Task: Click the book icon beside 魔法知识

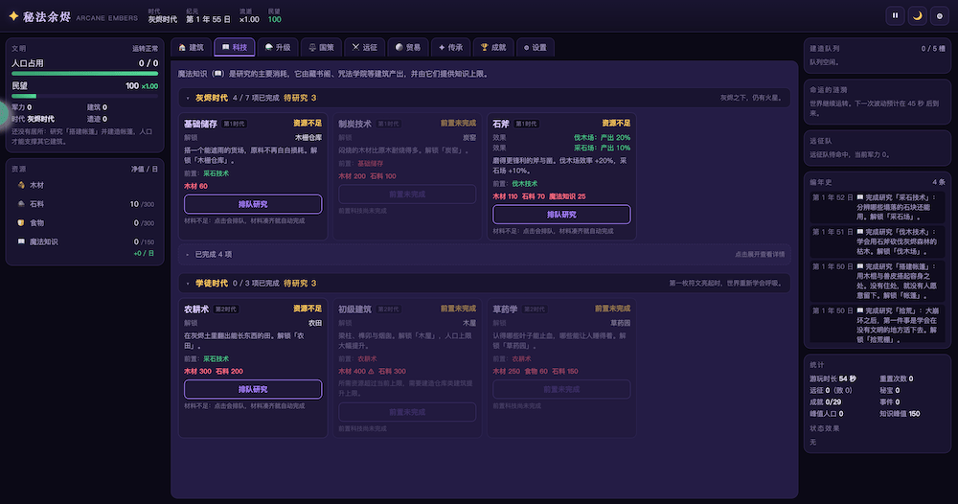Action: click(21, 241)
